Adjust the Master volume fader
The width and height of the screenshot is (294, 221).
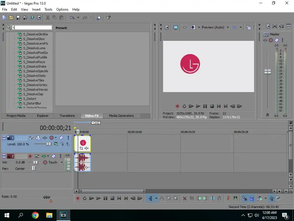point(268,71)
